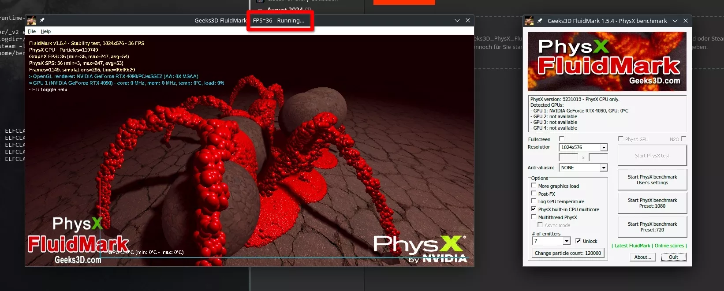724x291 pixels.
Task: Click the Start PhysX test button
Action: (x=652, y=156)
